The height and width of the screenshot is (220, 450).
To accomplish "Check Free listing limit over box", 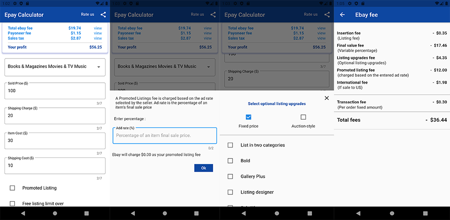I will (12, 203).
